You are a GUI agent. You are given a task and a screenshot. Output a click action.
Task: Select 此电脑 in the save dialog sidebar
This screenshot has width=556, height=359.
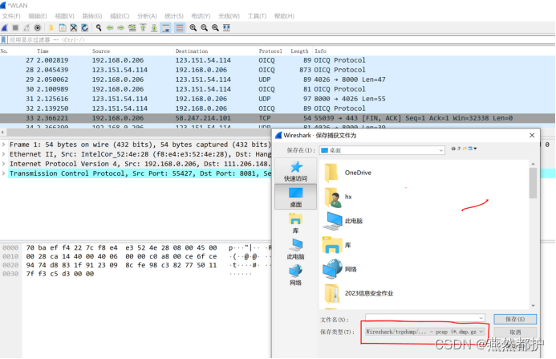coord(296,249)
